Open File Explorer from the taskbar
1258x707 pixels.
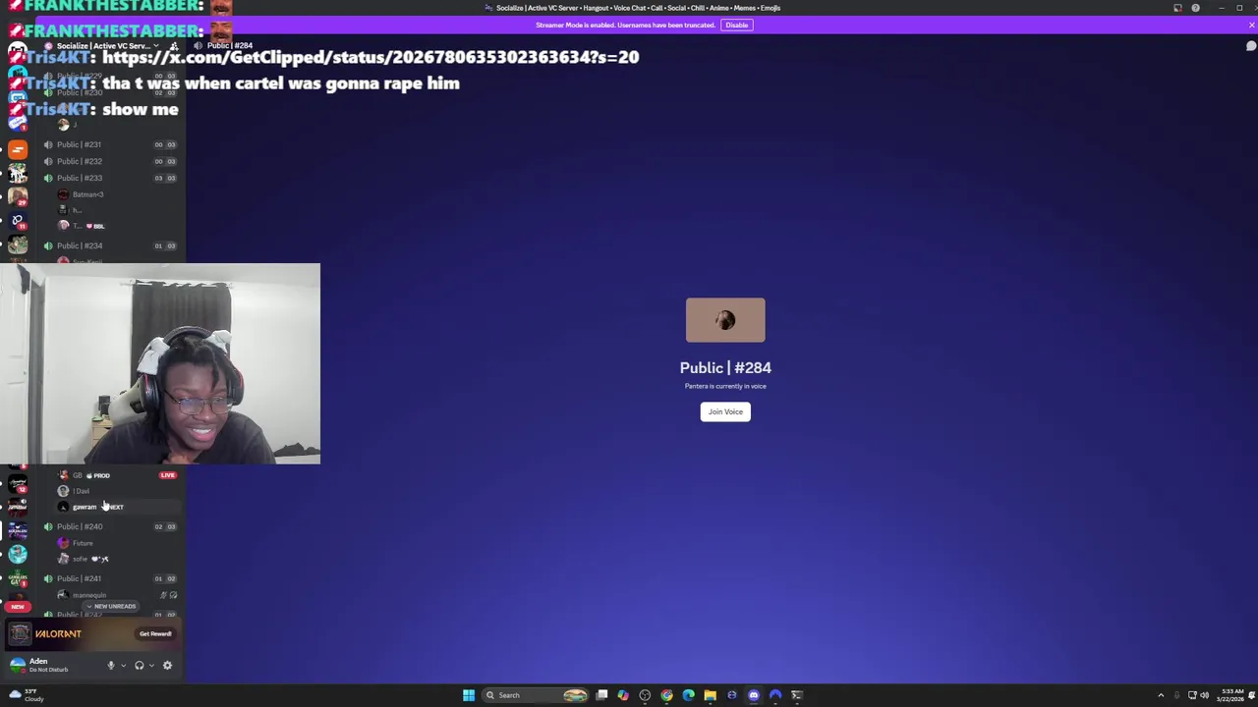click(710, 695)
